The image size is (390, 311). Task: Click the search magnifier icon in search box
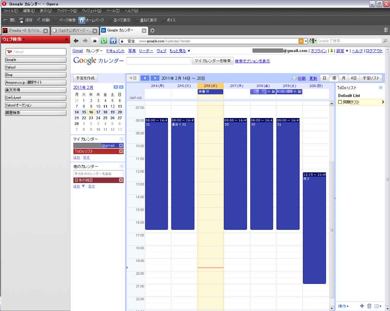click(x=385, y=41)
